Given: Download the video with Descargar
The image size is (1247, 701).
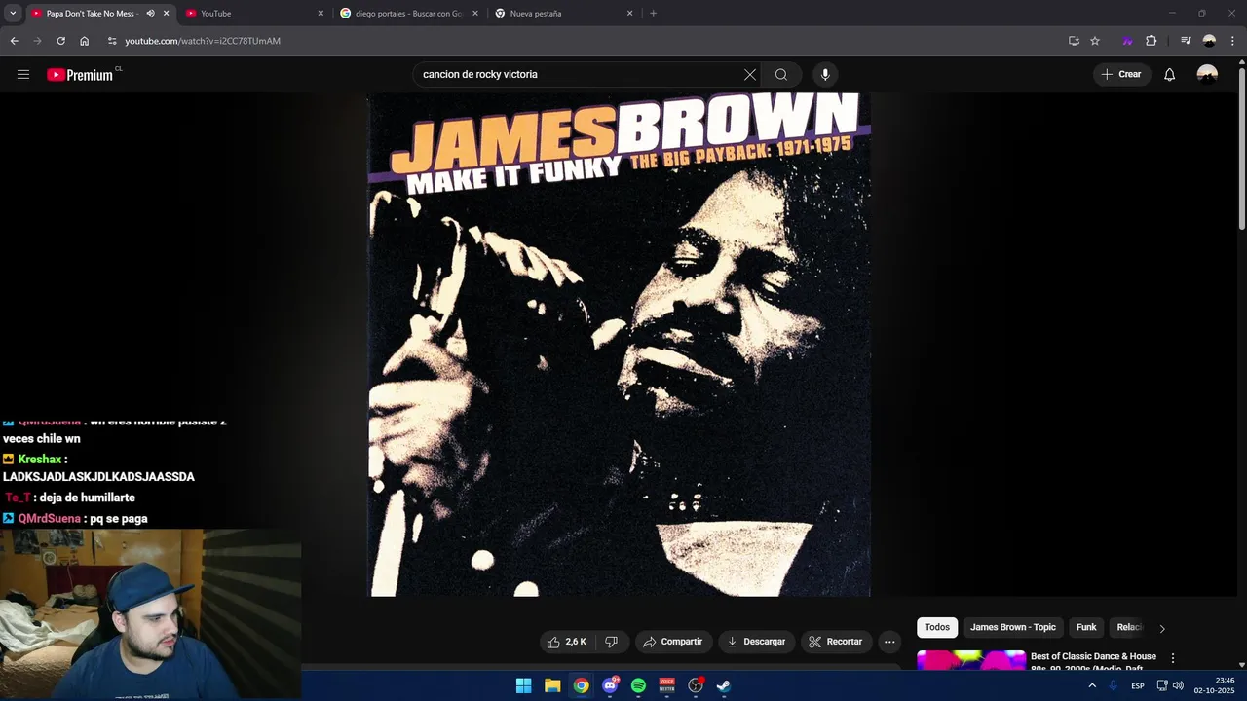Looking at the screenshot, I should [x=756, y=642].
